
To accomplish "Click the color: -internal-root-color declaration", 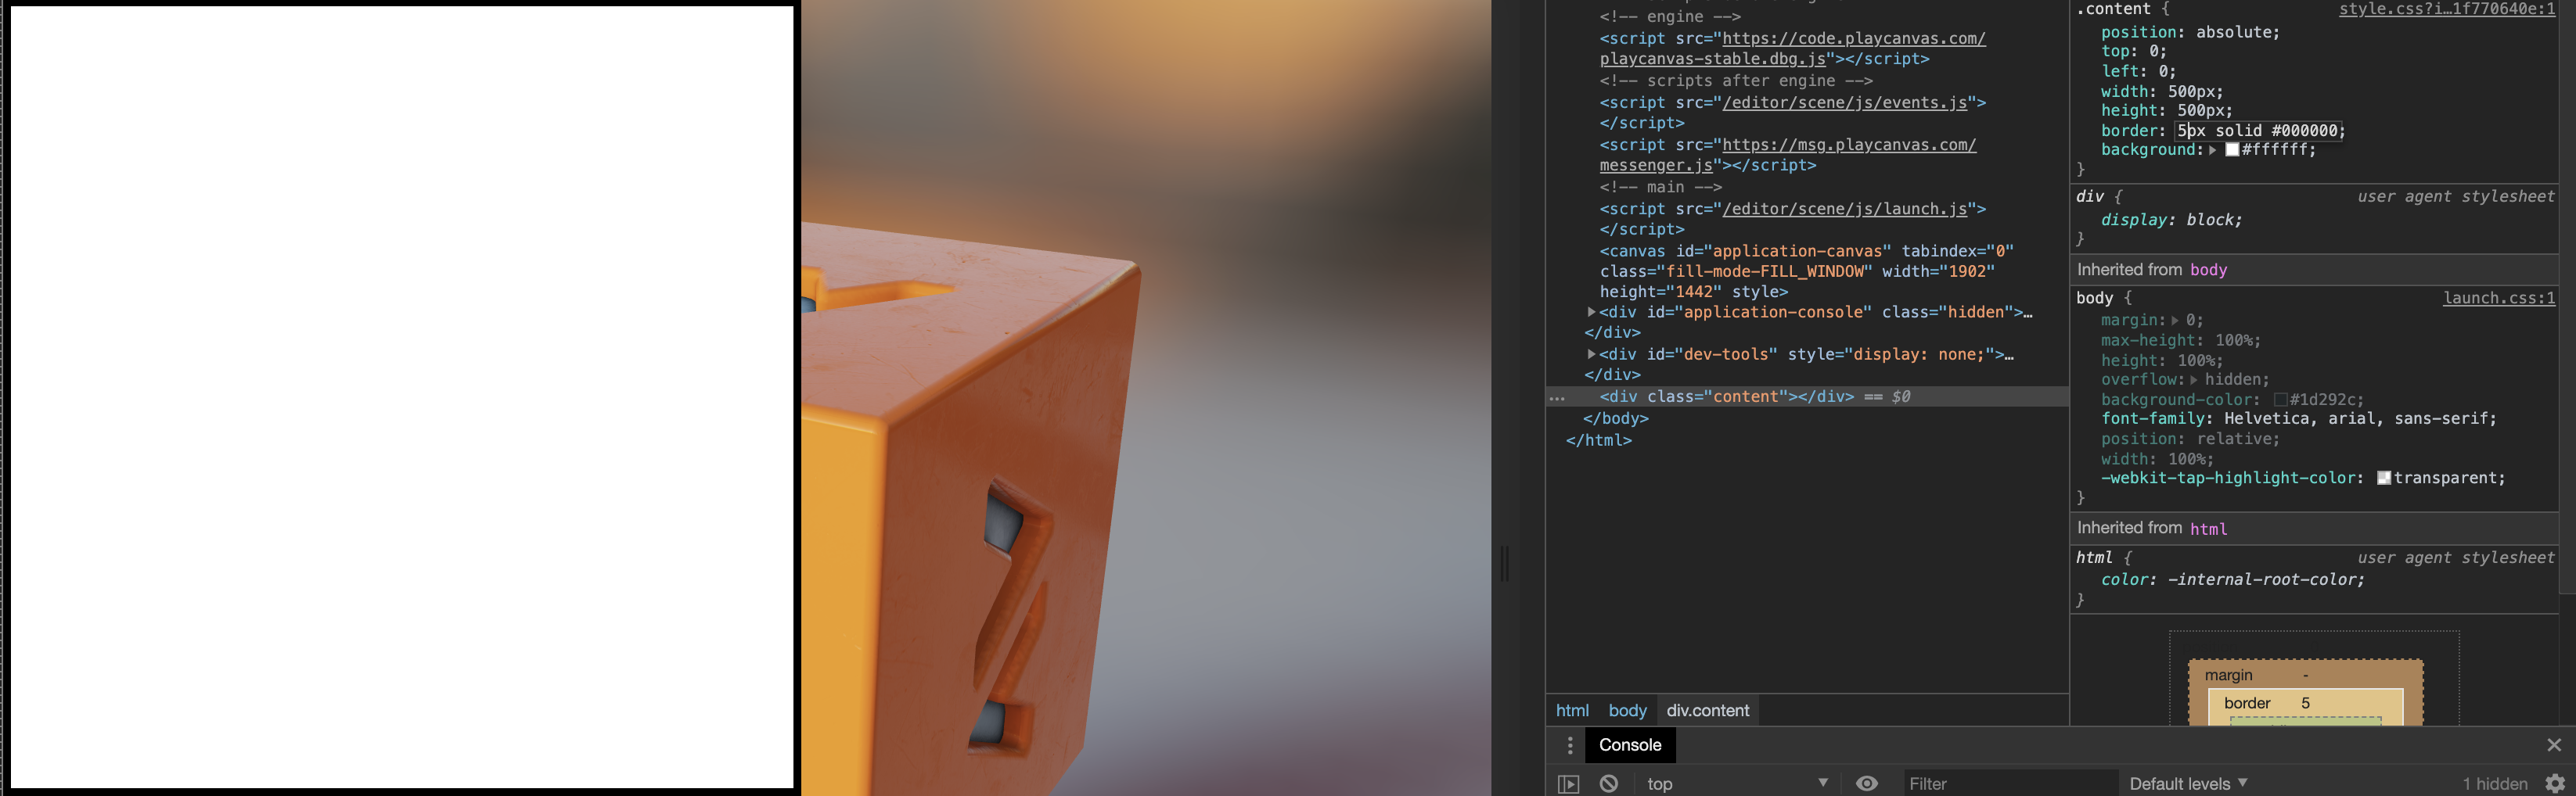I will point(2232,580).
